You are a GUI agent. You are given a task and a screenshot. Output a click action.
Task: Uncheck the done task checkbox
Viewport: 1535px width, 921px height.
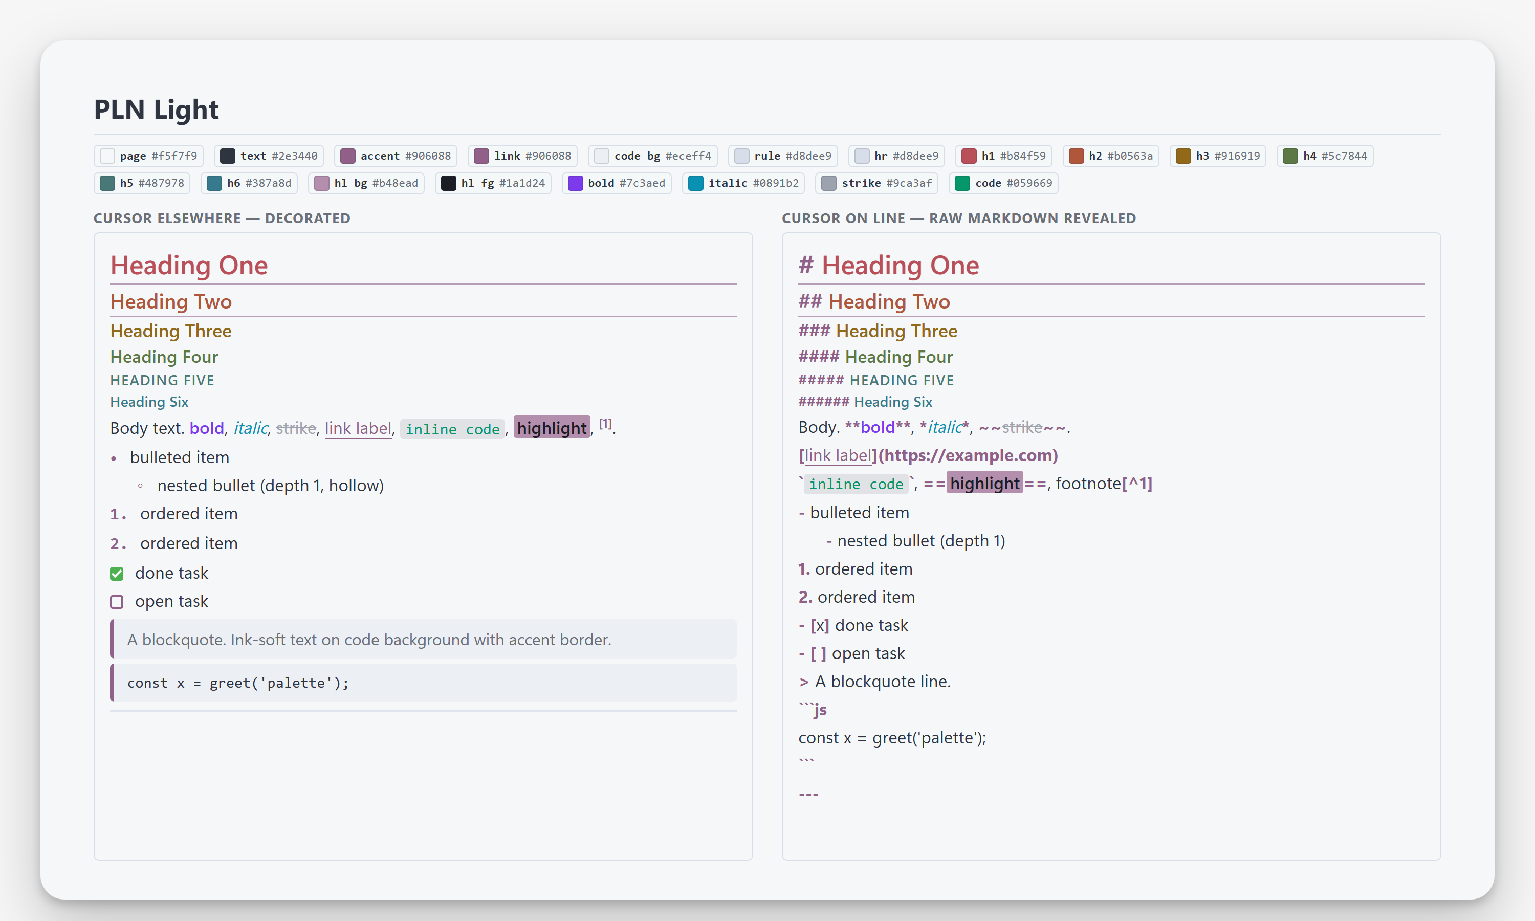[117, 574]
